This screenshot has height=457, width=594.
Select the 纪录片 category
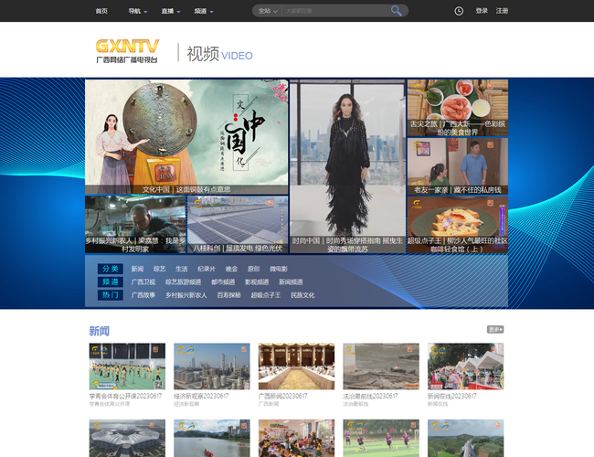point(207,269)
